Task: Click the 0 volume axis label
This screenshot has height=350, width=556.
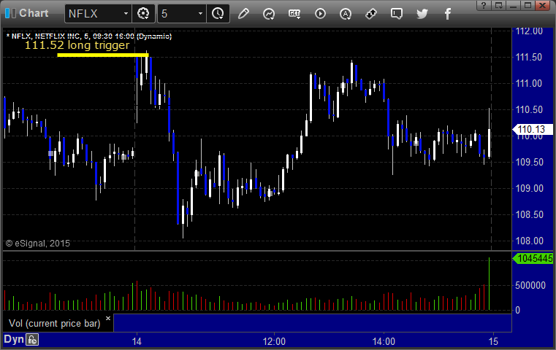Action: coord(517,310)
